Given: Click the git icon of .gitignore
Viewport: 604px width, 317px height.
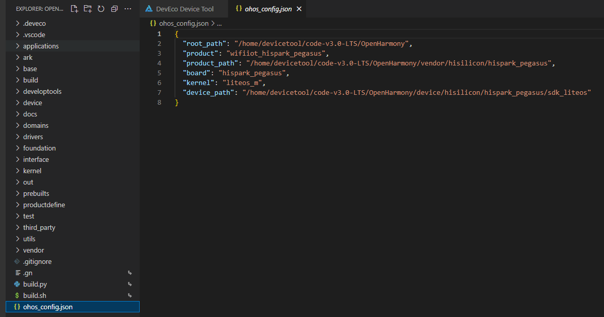Looking at the screenshot, I should coord(17,261).
